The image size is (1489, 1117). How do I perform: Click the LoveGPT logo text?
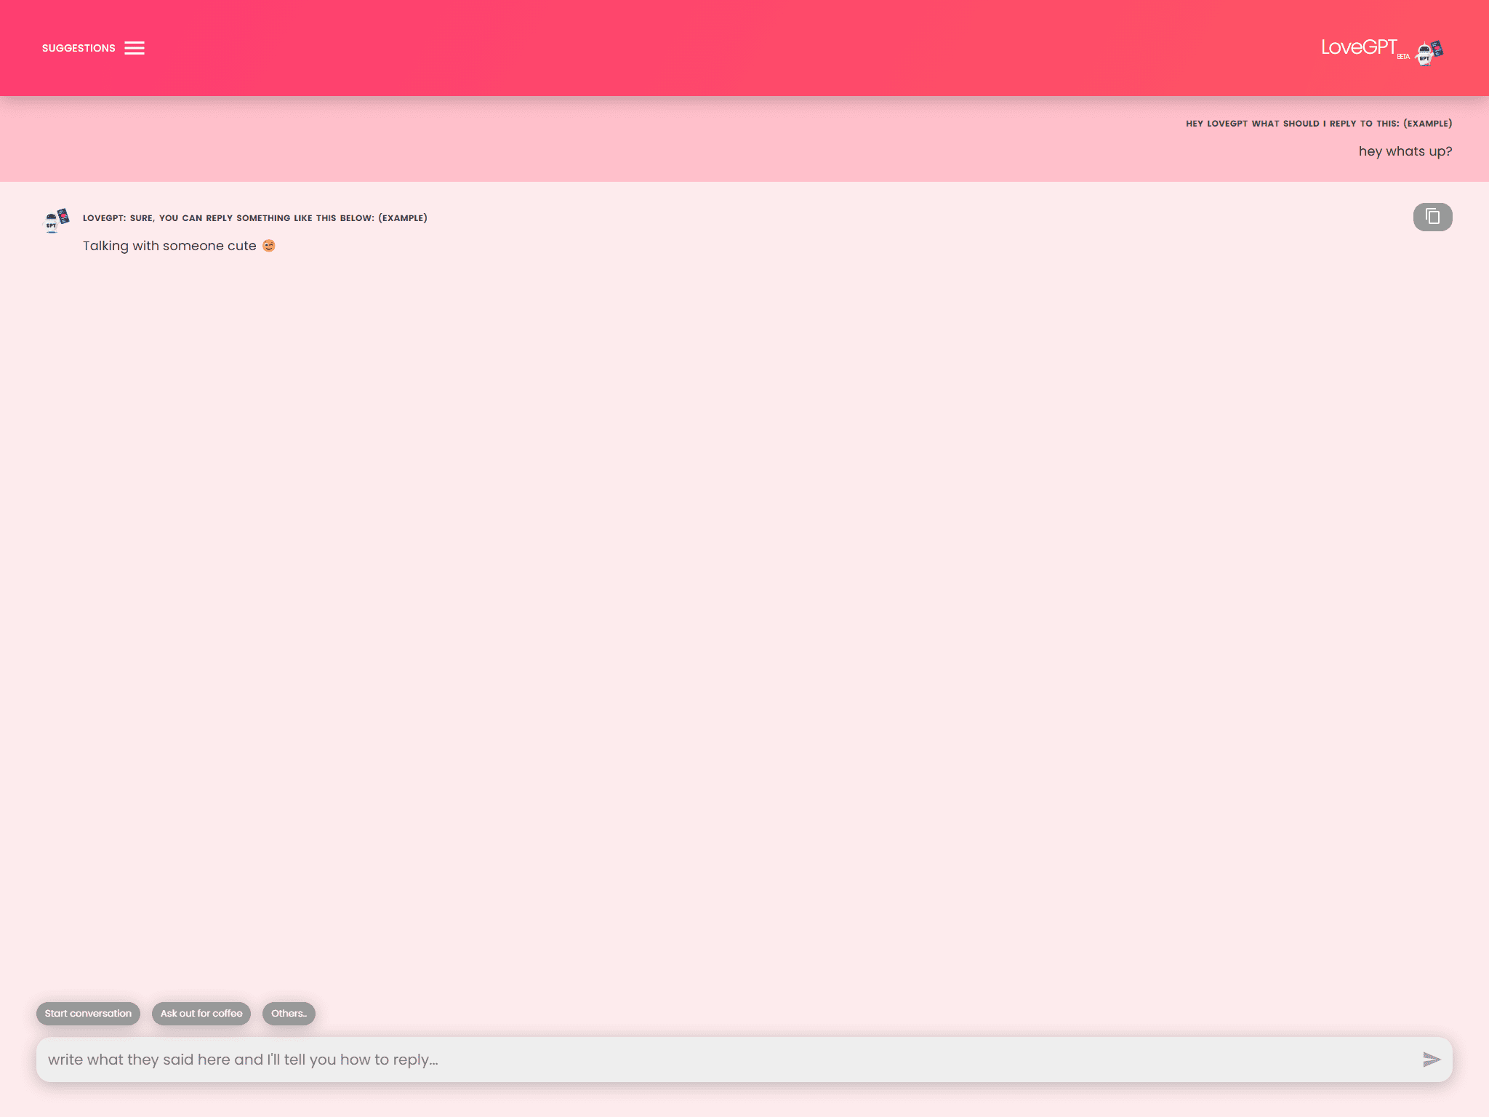coord(1359,47)
